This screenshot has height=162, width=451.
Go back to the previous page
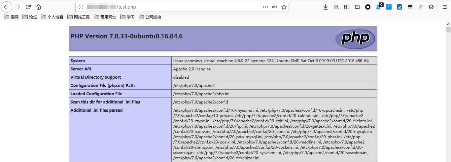coord(7,7)
